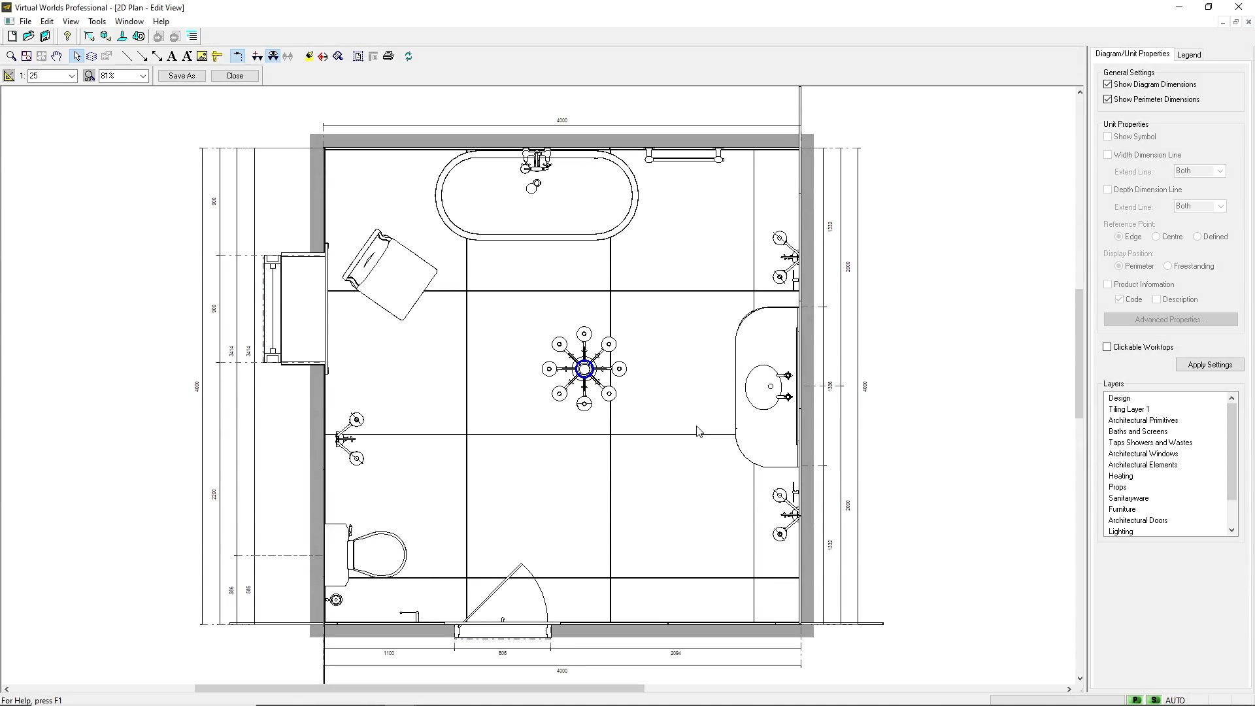Screen dimensions: 1255x706
Task: Open the scale dropdown showing 25
Action: (72, 76)
